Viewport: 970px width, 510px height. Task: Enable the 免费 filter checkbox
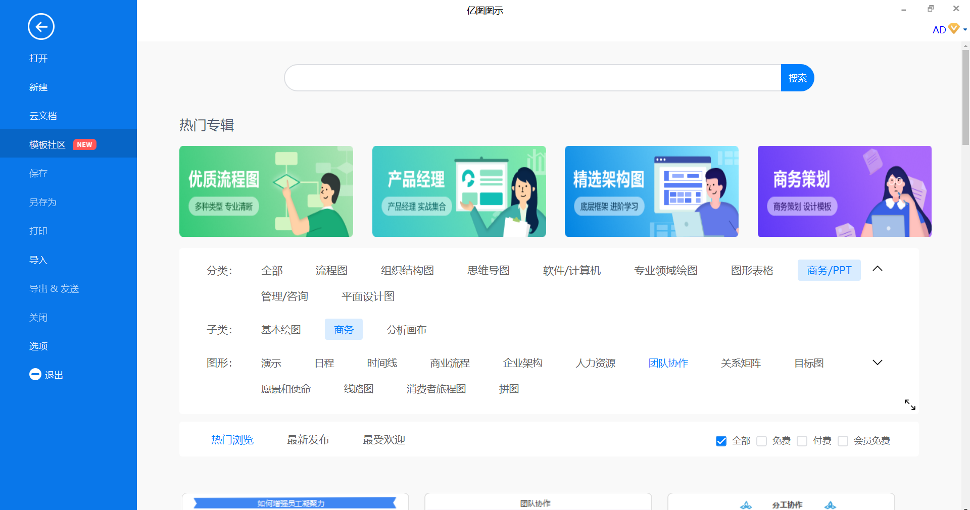[x=762, y=441]
